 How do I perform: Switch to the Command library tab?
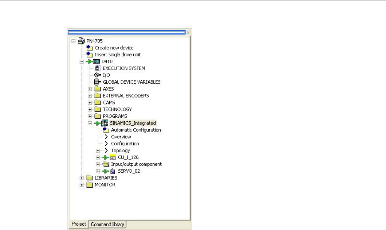(107, 224)
